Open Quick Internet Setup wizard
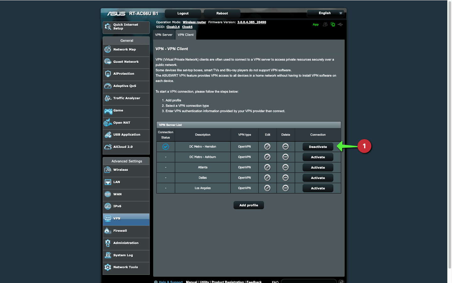The image size is (452, 283). point(126,27)
